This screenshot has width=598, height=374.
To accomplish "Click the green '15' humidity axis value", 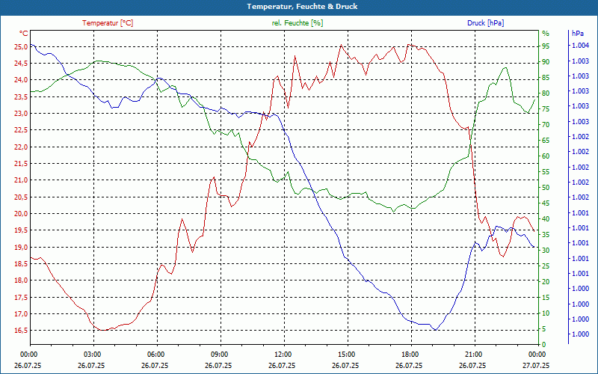I will pyautogui.click(x=546, y=297).
